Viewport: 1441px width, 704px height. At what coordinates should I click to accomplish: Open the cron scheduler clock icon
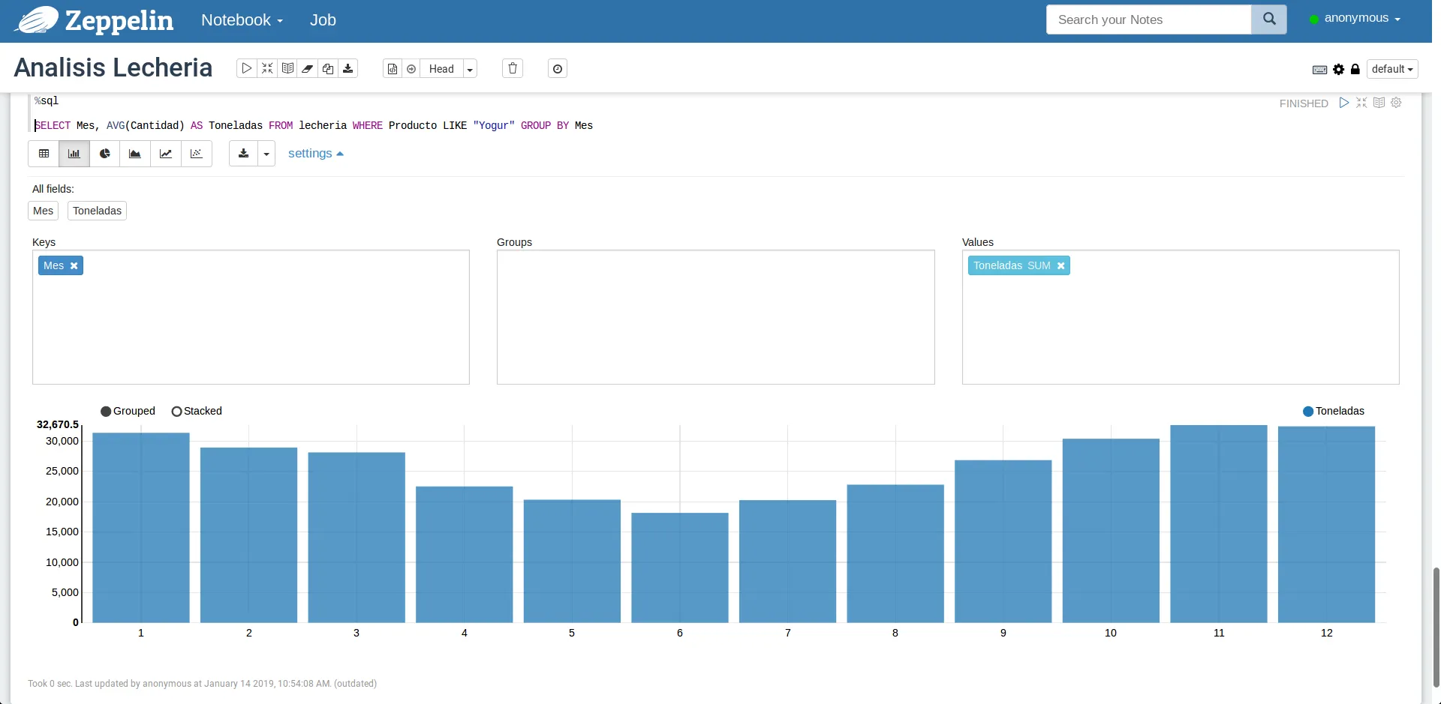pos(558,68)
